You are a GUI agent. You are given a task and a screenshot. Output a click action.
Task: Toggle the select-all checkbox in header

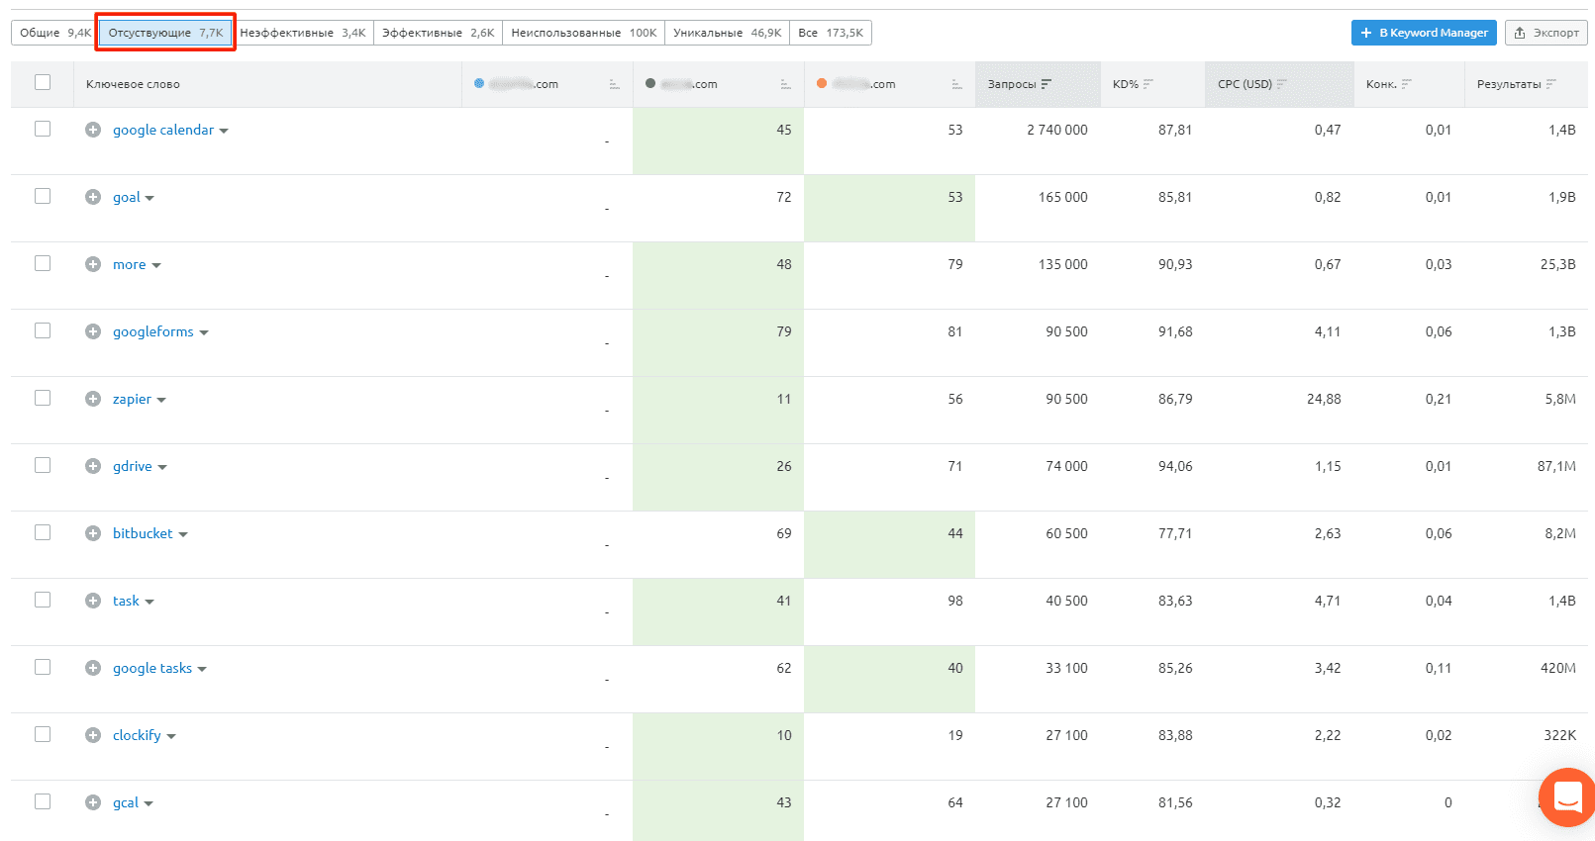coord(43,82)
